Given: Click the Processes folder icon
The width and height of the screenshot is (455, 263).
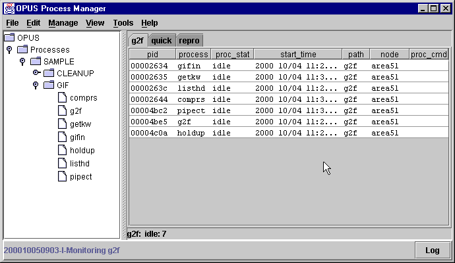Looking at the screenshot, I should (x=22, y=49).
